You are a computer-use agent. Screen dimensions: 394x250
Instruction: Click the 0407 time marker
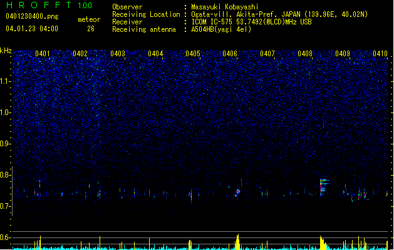[267, 54]
